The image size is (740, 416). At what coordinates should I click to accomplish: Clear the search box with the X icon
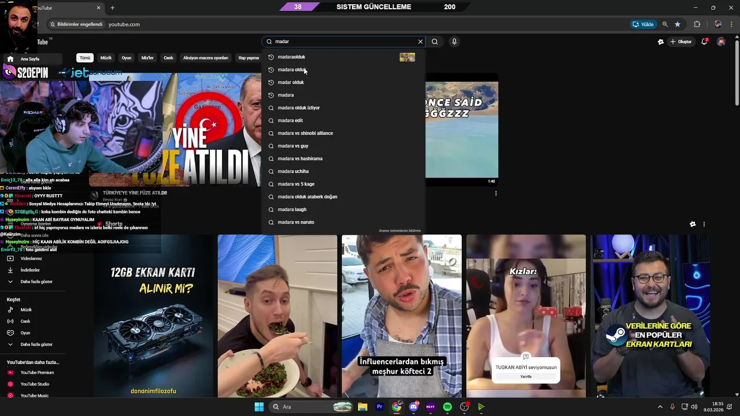(x=420, y=42)
